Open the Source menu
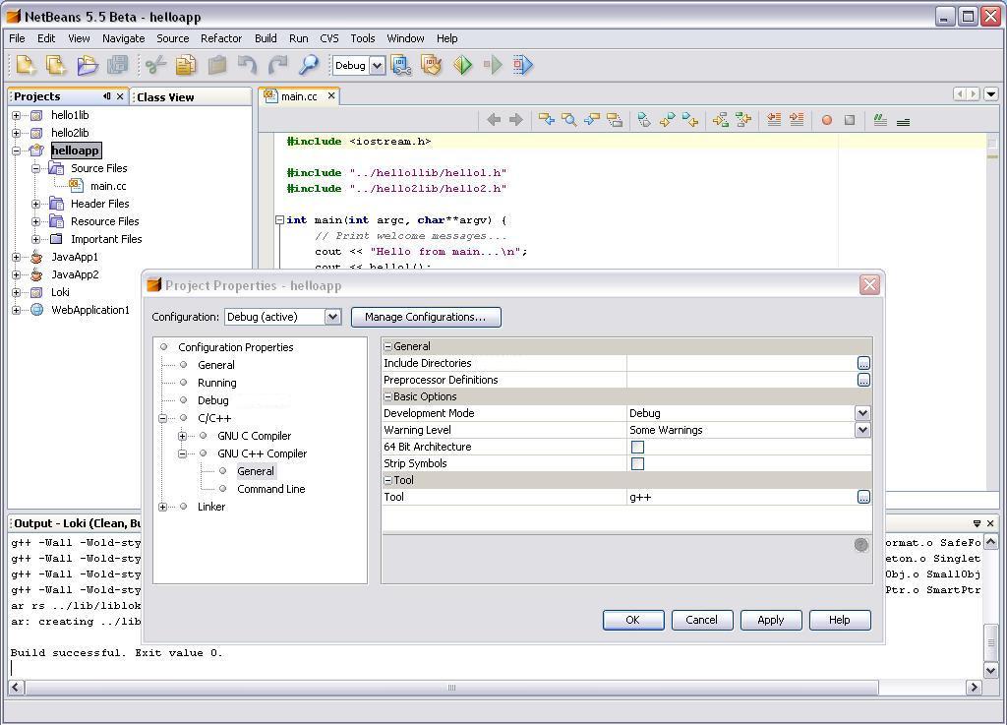This screenshot has width=1007, height=725. click(x=173, y=38)
